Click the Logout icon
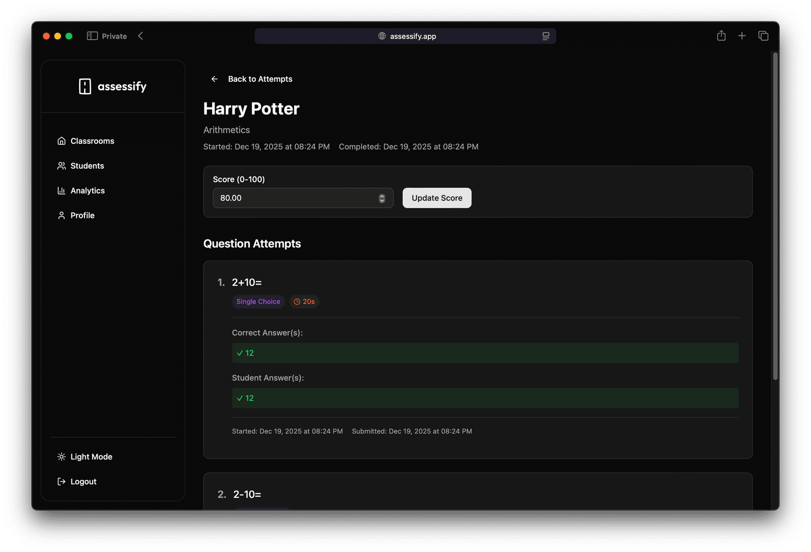This screenshot has height=552, width=811. (x=62, y=482)
